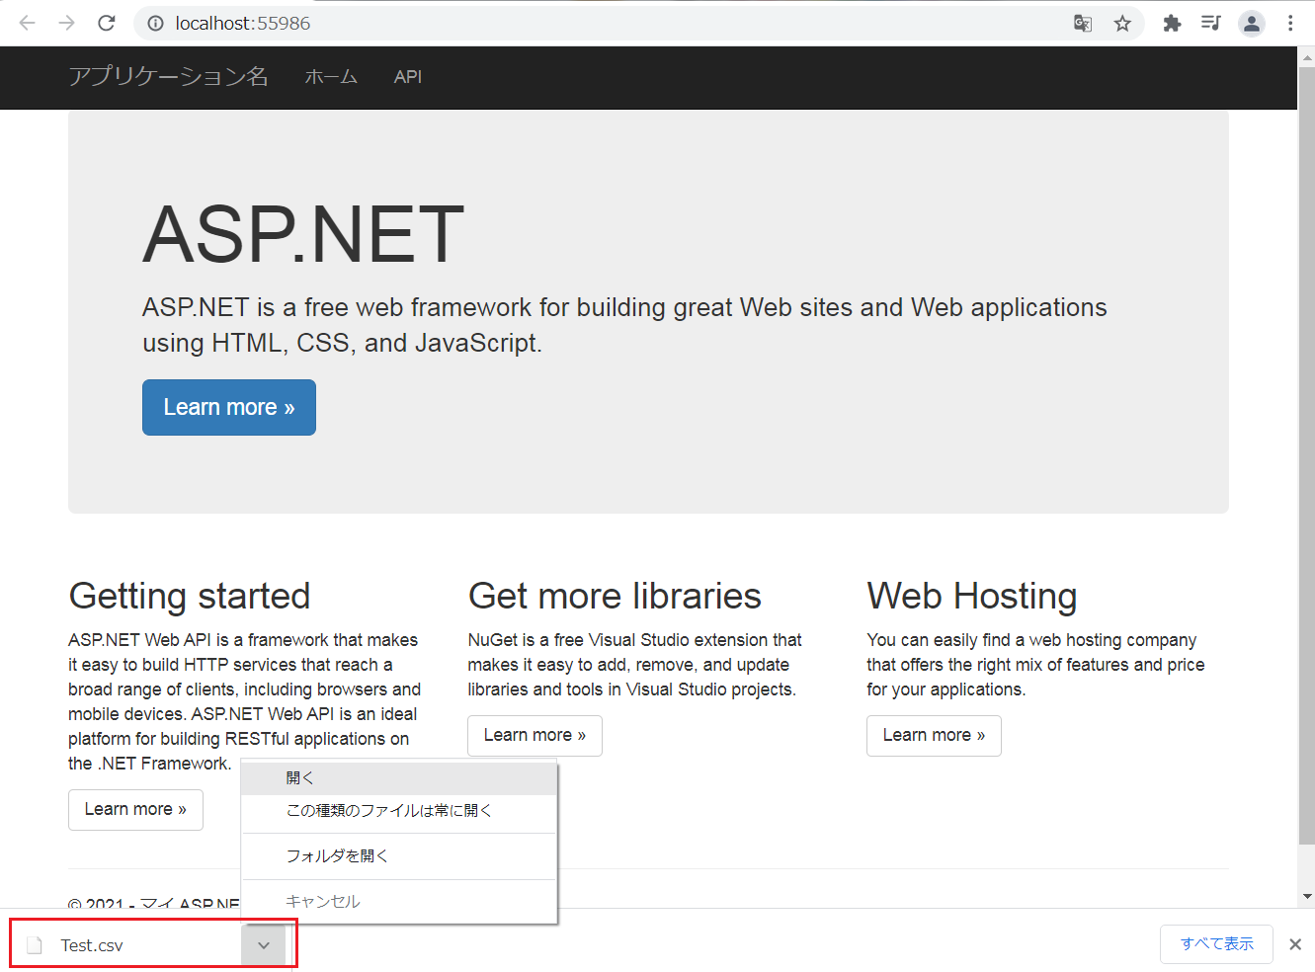The height and width of the screenshot is (972, 1315).
Task: Click the browser back arrow
Action: pos(27,23)
